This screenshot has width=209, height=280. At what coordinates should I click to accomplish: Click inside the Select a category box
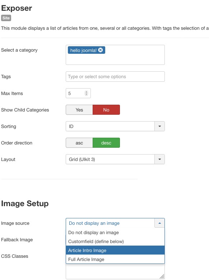click(115, 55)
